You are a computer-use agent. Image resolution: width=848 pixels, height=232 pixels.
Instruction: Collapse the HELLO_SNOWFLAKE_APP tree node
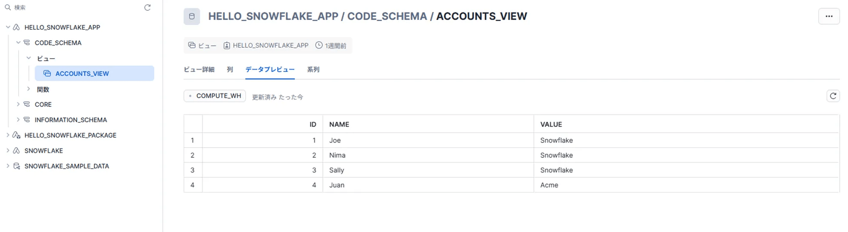(8, 27)
